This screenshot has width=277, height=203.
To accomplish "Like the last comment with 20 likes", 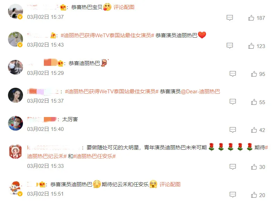I will click(254, 195).
